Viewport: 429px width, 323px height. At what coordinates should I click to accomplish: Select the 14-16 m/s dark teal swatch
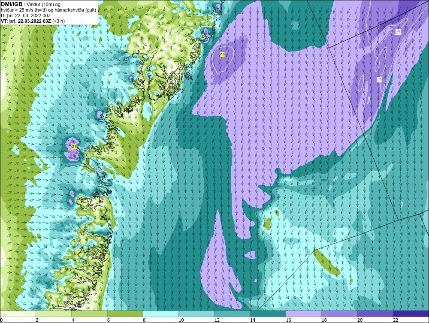[x=268, y=314]
